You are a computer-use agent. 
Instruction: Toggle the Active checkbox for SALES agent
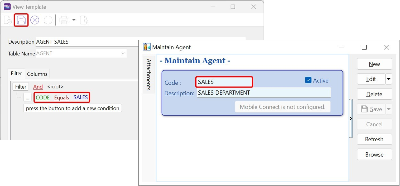(x=308, y=80)
